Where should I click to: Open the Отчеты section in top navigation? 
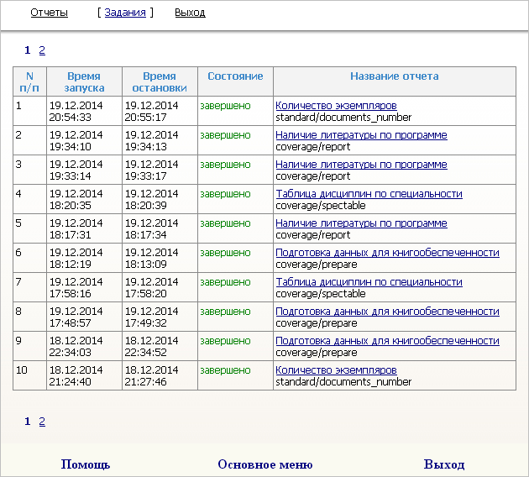[x=49, y=13]
